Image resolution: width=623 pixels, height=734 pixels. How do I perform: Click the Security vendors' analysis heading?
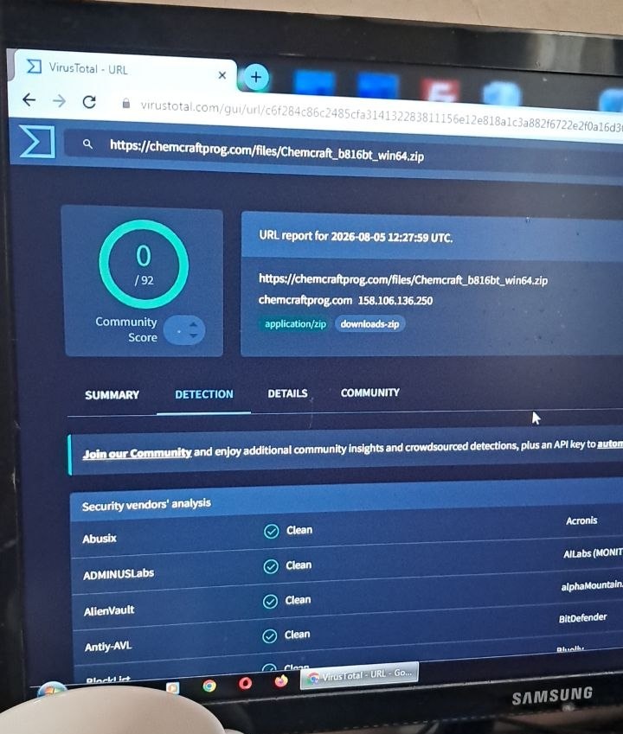coord(146,505)
